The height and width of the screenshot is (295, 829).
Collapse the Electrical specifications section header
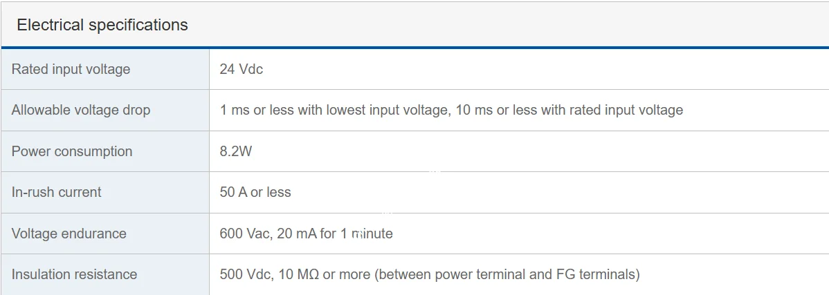[x=102, y=25]
